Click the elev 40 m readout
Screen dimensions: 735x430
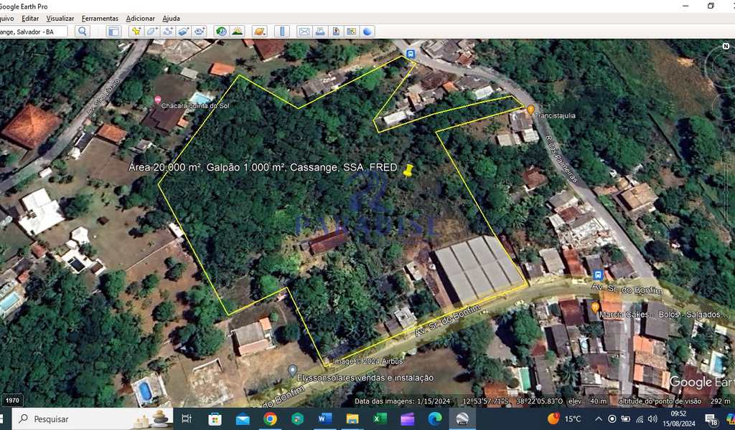[588, 401]
